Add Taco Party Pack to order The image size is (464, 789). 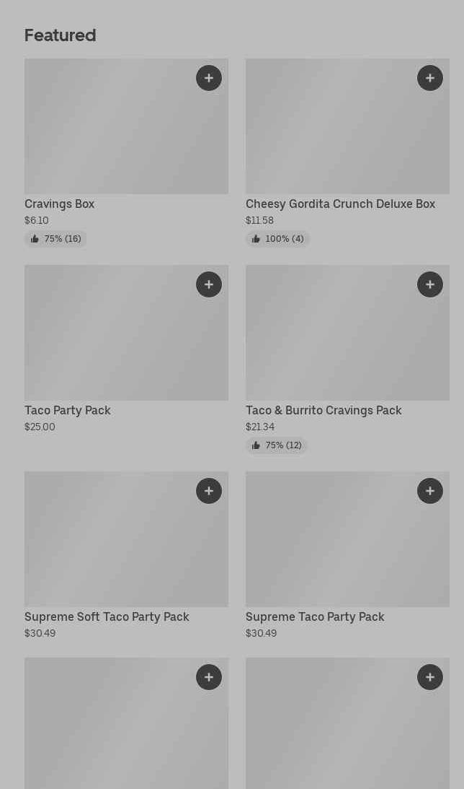pos(209,284)
